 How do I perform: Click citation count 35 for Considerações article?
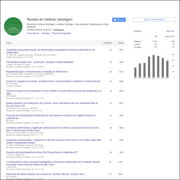click(x=110, y=162)
